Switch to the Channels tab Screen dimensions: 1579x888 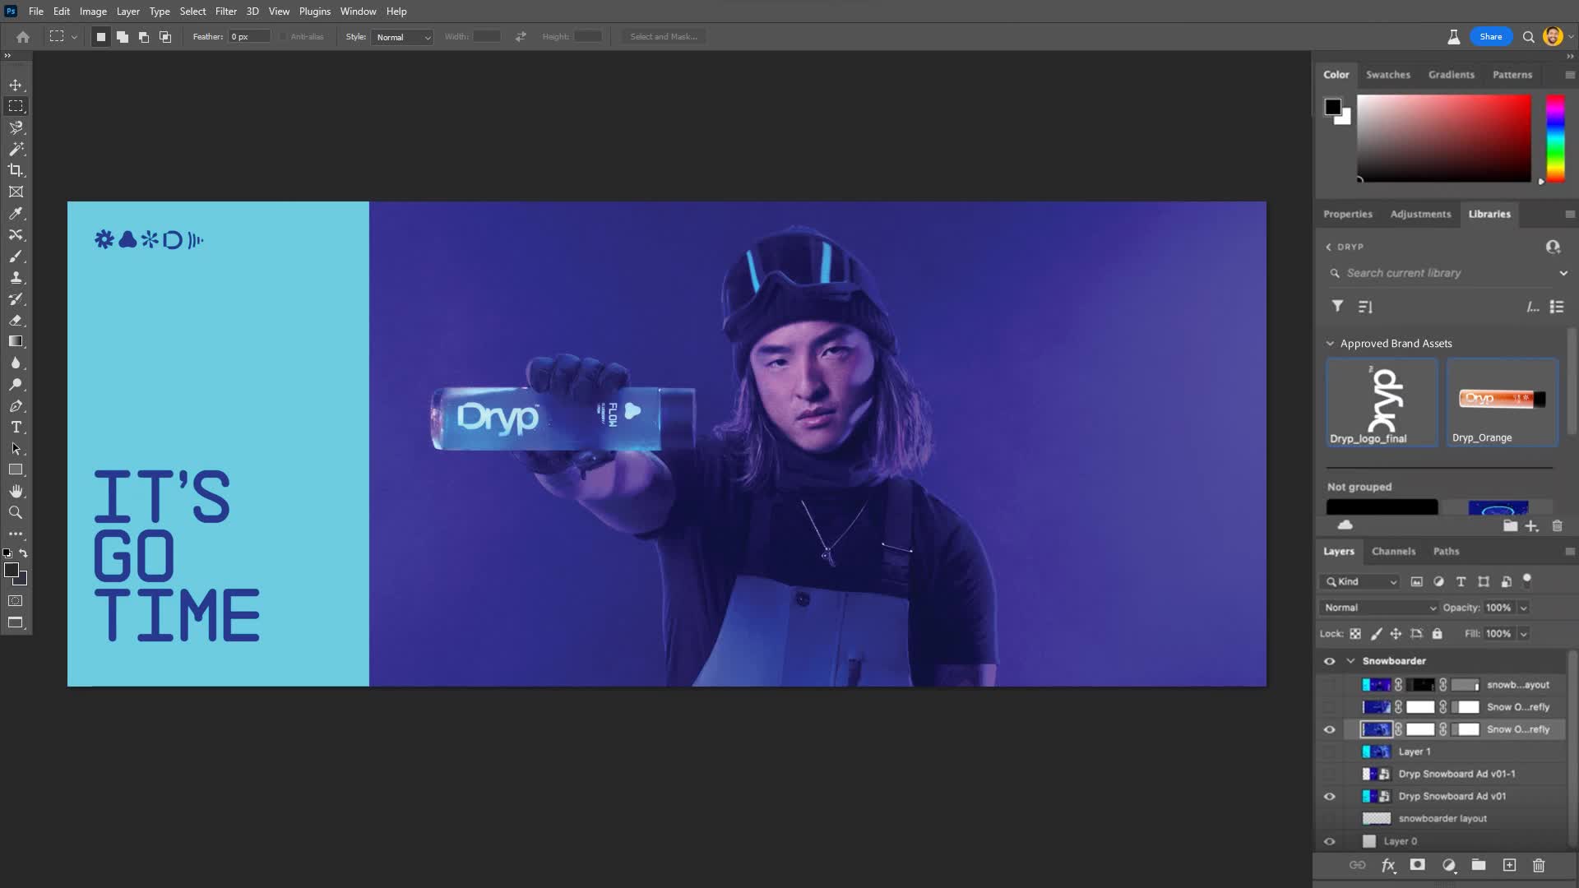[x=1393, y=551]
